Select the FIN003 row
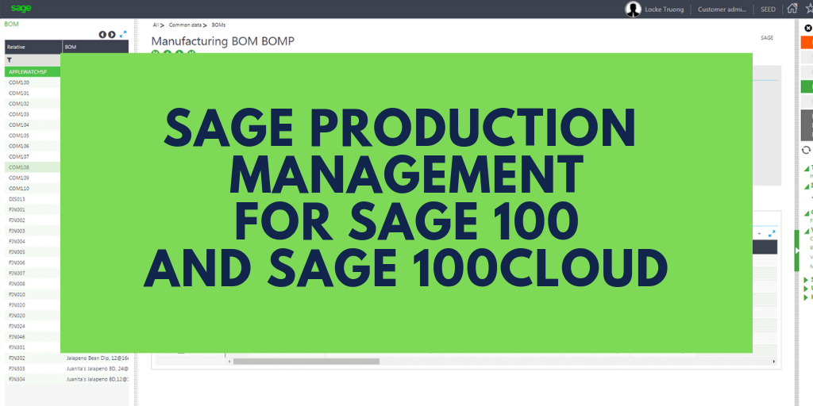Screen dimensions: 813x406 (x=33, y=231)
